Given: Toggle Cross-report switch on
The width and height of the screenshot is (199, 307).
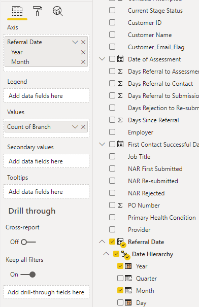Looking at the screenshot, I should [28, 242].
